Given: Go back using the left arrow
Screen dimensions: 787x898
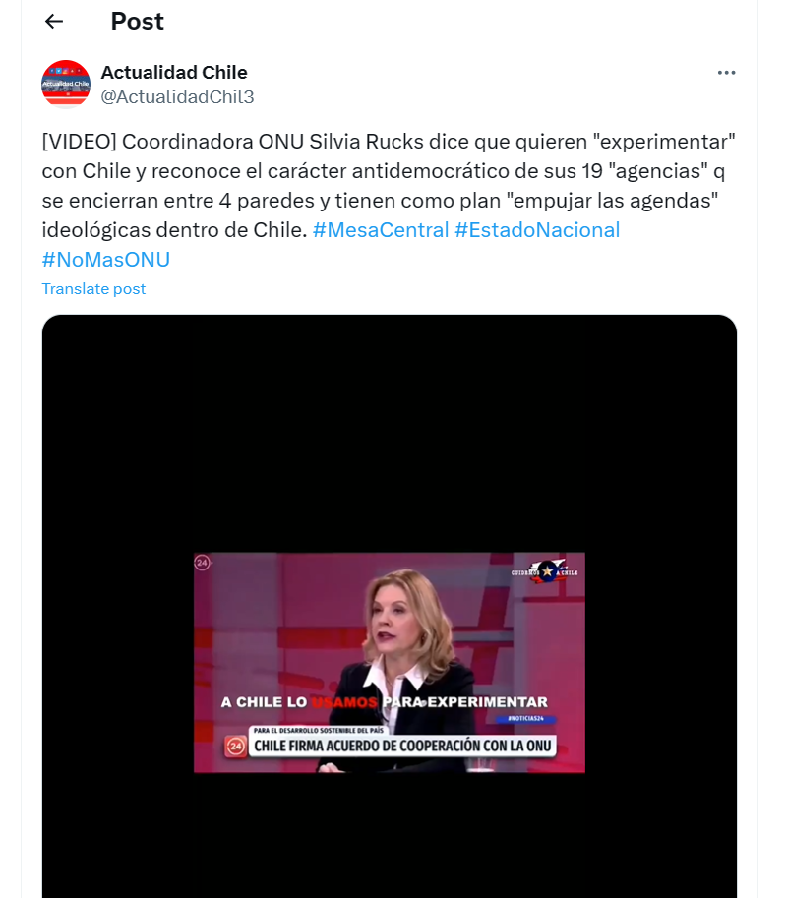Looking at the screenshot, I should [x=54, y=22].
